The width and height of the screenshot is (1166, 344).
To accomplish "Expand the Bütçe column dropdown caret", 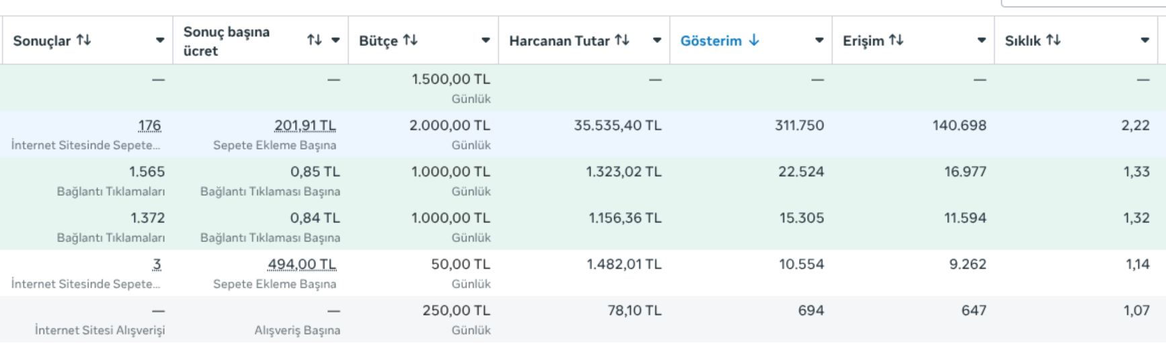I will [485, 40].
